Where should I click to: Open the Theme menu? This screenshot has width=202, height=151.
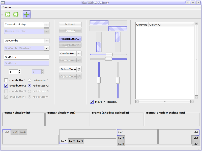[x=7, y=8]
